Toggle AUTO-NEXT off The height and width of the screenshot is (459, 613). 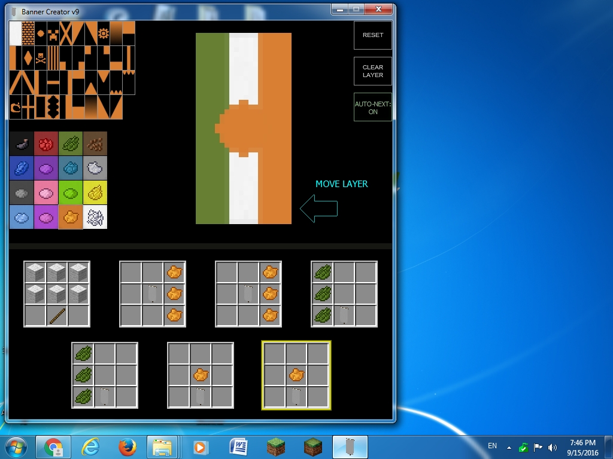pyautogui.click(x=372, y=106)
